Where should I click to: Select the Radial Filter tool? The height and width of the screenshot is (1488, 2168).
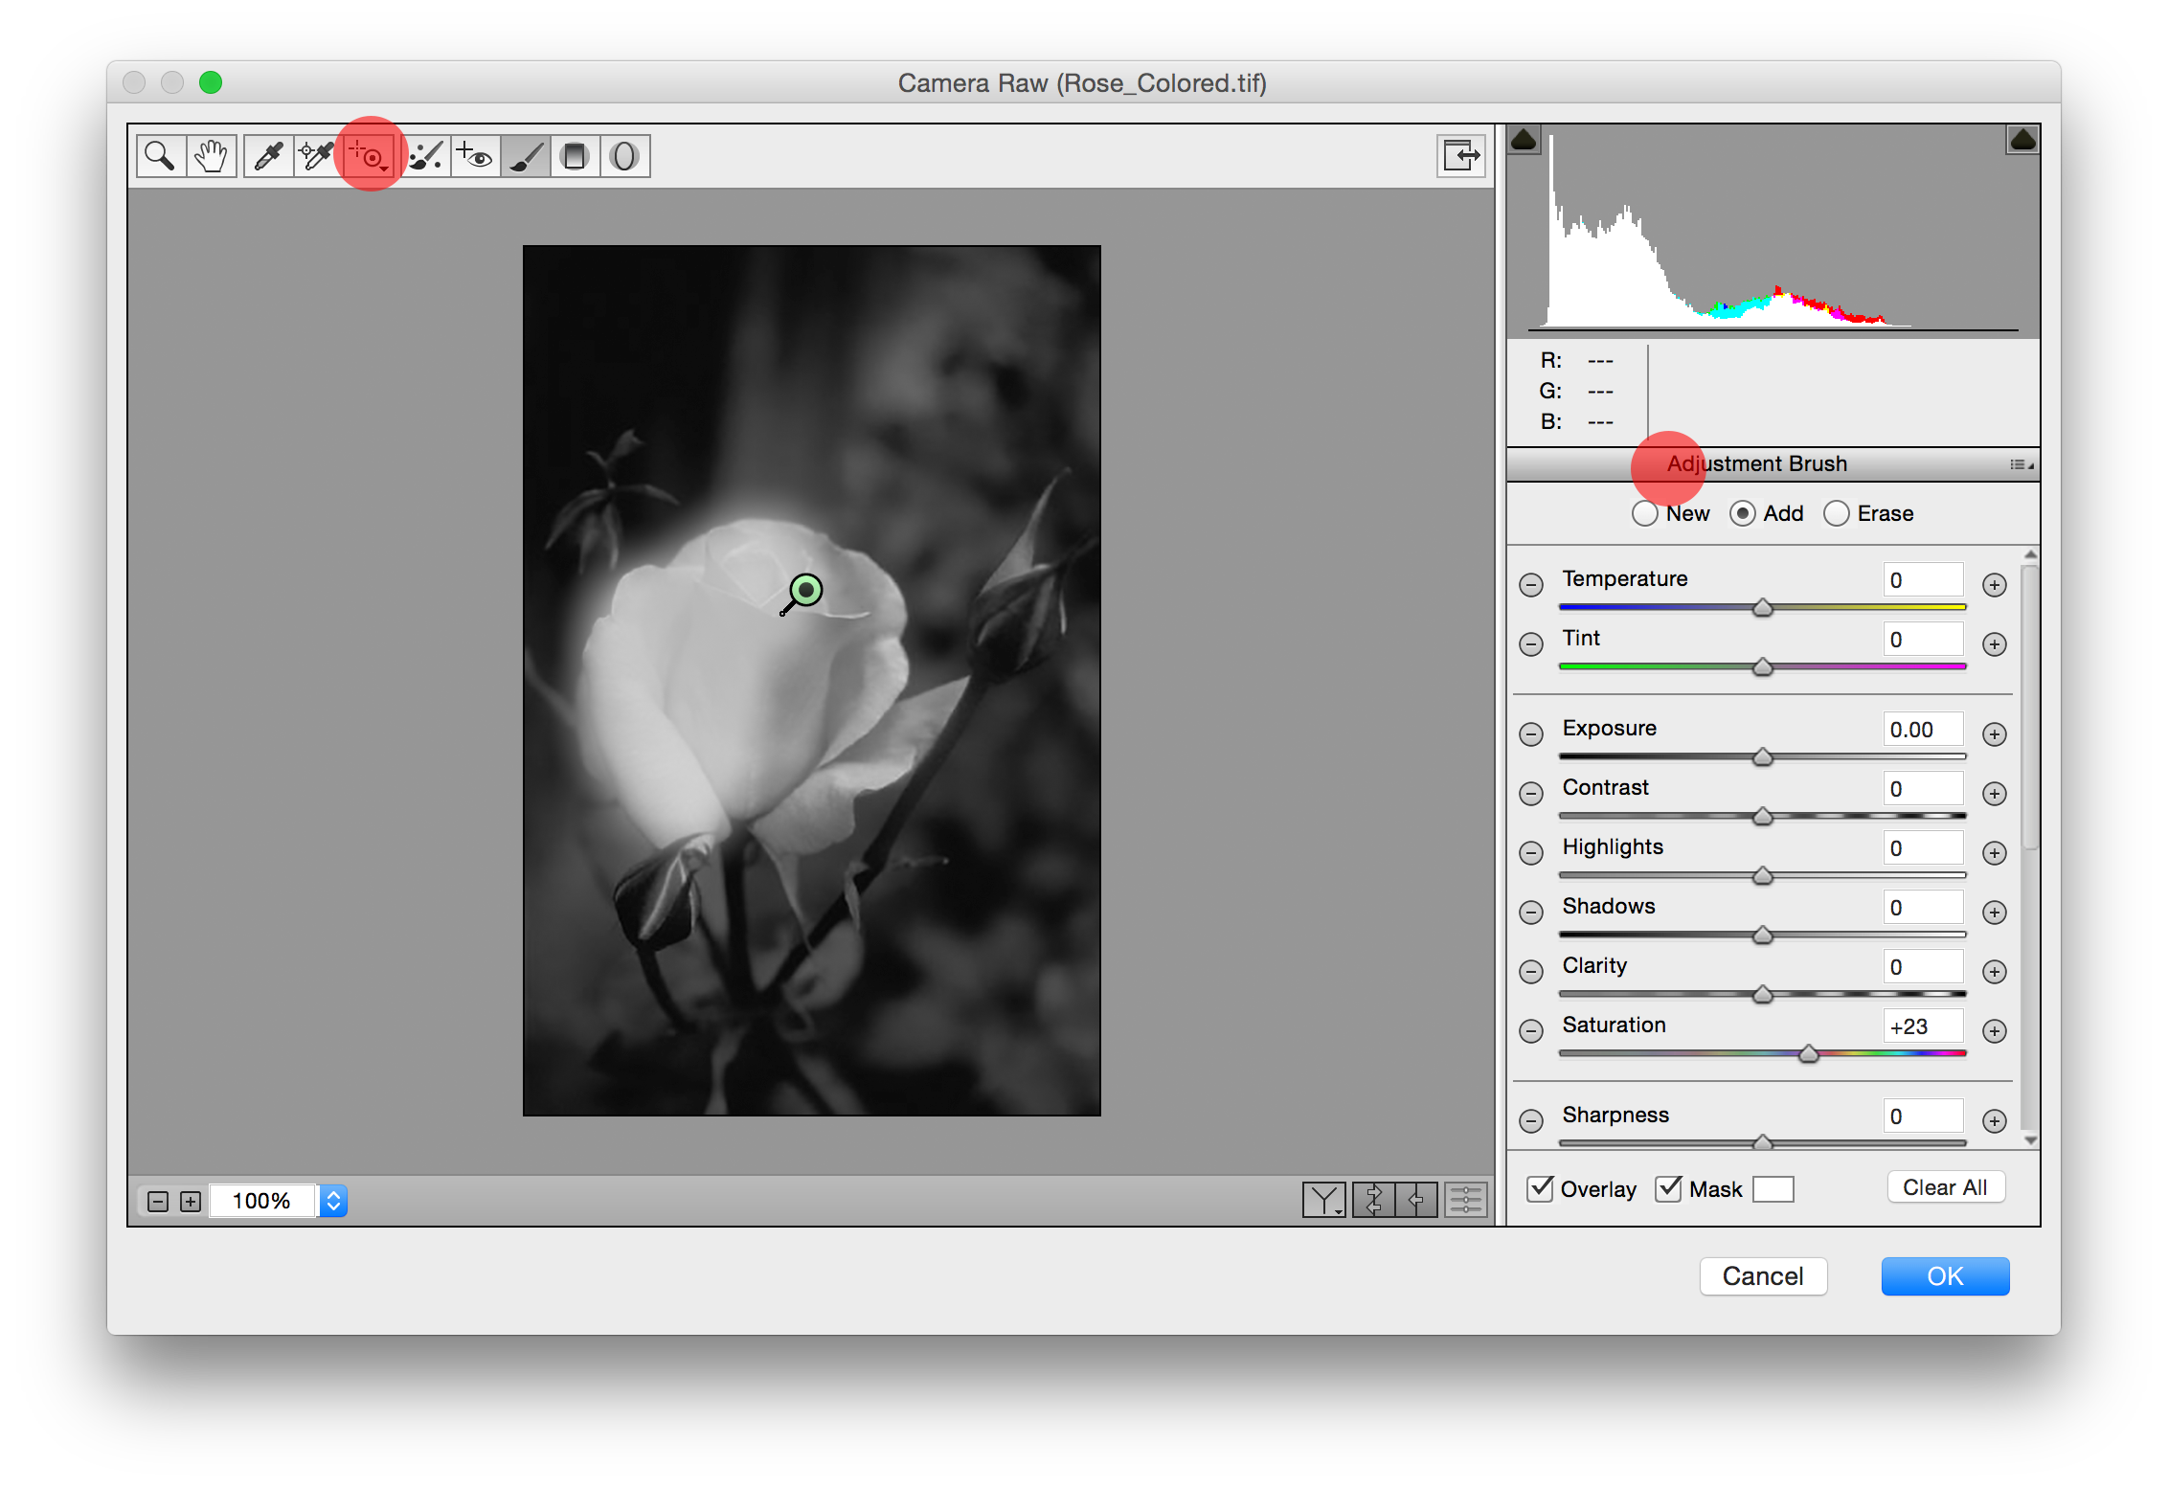(624, 156)
